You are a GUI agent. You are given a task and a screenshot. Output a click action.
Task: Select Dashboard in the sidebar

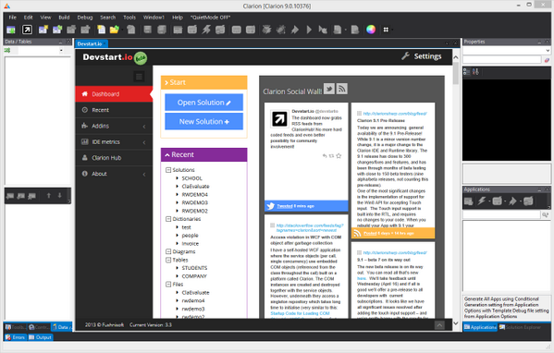coord(114,94)
